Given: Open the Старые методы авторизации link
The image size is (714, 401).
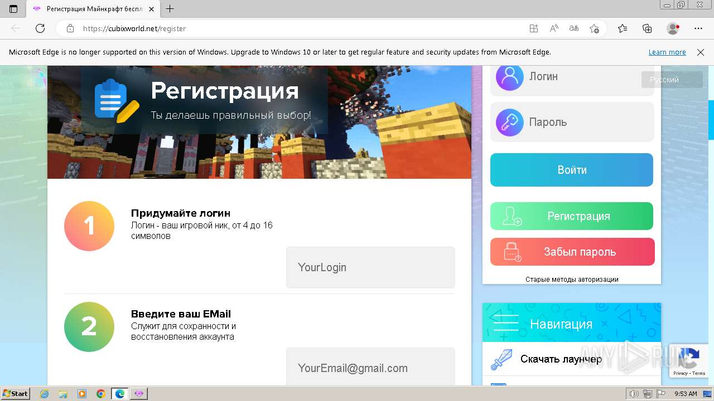Looking at the screenshot, I should (572, 280).
